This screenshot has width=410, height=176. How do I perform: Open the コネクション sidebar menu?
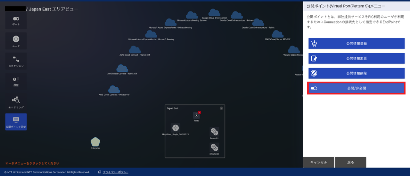pyautogui.click(x=16, y=61)
